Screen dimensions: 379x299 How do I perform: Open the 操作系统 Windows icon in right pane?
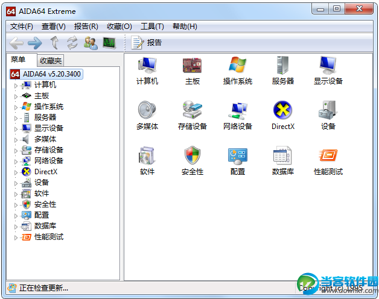click(238, 65)
